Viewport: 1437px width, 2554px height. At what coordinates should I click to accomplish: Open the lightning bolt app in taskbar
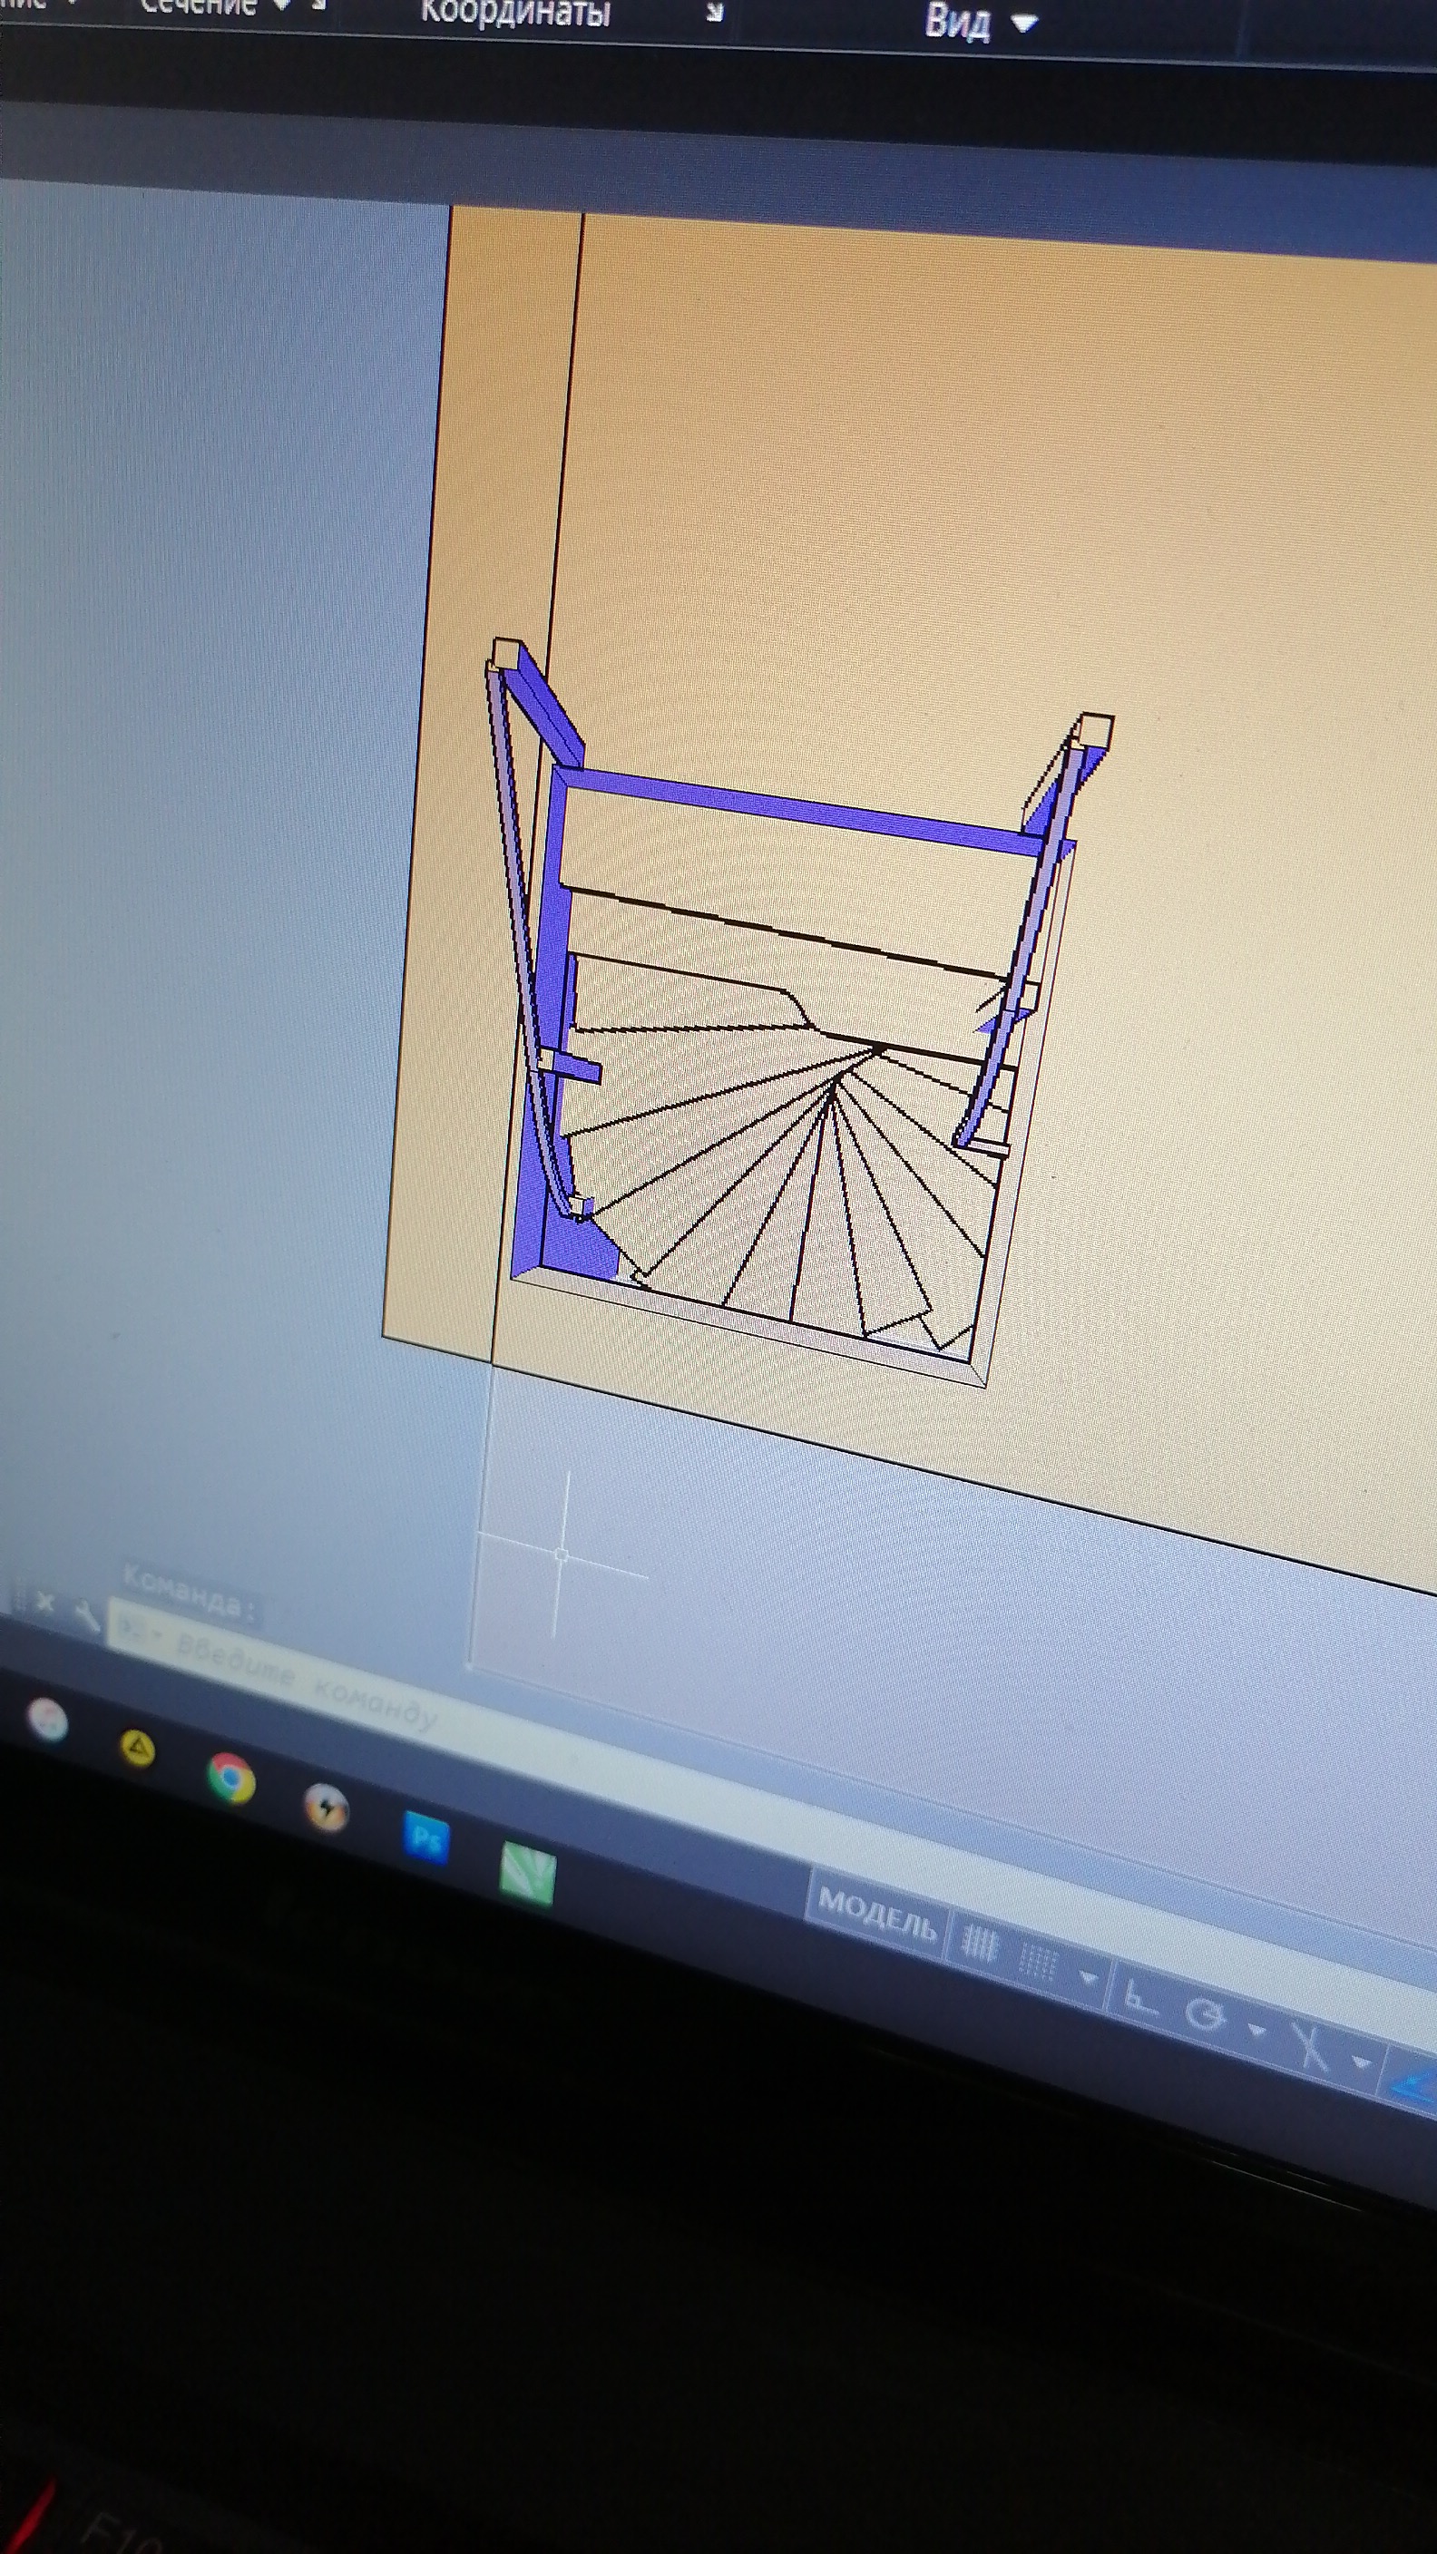(x=326, y=1808)
